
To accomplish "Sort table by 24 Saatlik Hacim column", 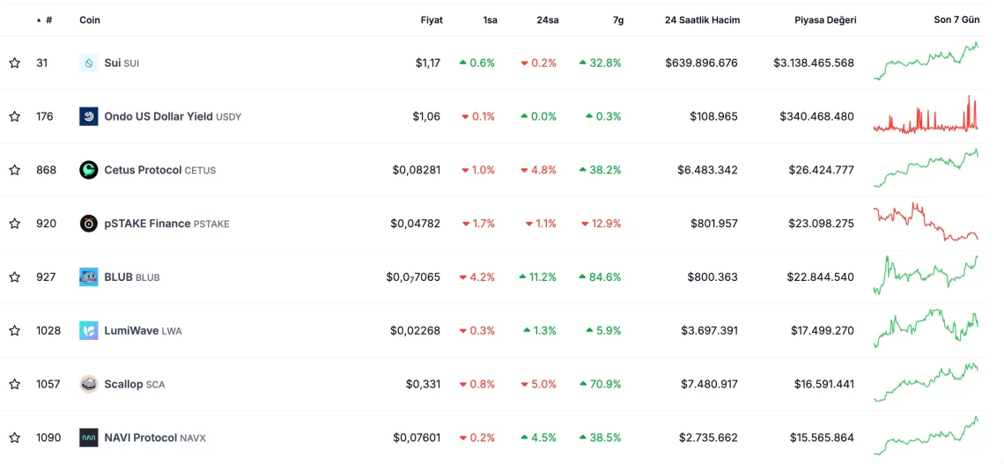I will pos(702,19).
